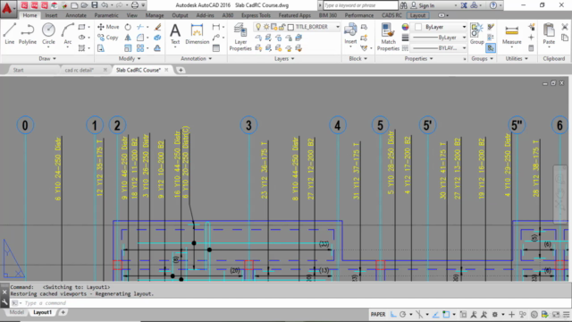Click the Group tool
Viewport: 572px width, 322px height.
tap(476, 34)
